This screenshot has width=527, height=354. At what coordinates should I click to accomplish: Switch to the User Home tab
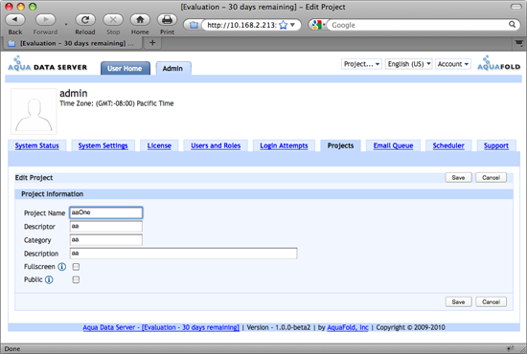pyautogui.click(x=125, y=68)
